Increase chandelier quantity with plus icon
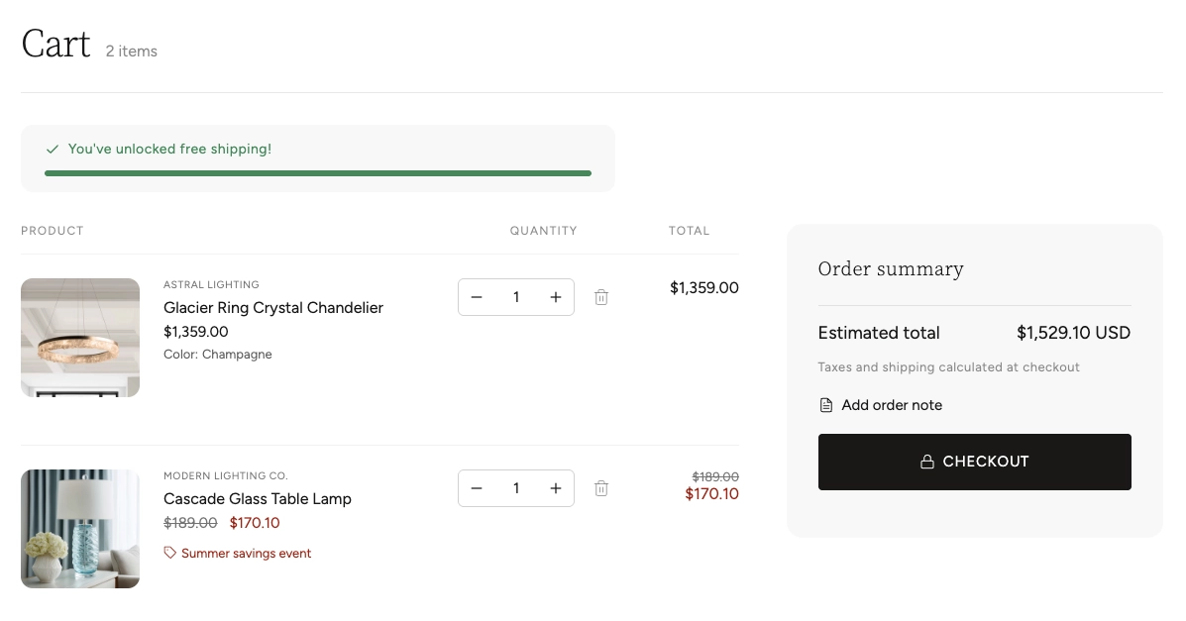Image resolution: width=1186 pixels, height=621 pixels. 556,297
